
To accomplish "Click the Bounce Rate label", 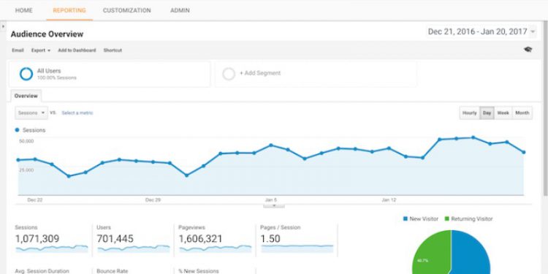I will coord(113,271).
